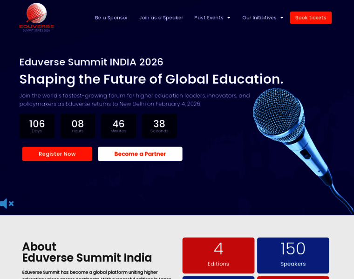
Task: Click the Eduverse globe logo
Action: coord(36,17)
